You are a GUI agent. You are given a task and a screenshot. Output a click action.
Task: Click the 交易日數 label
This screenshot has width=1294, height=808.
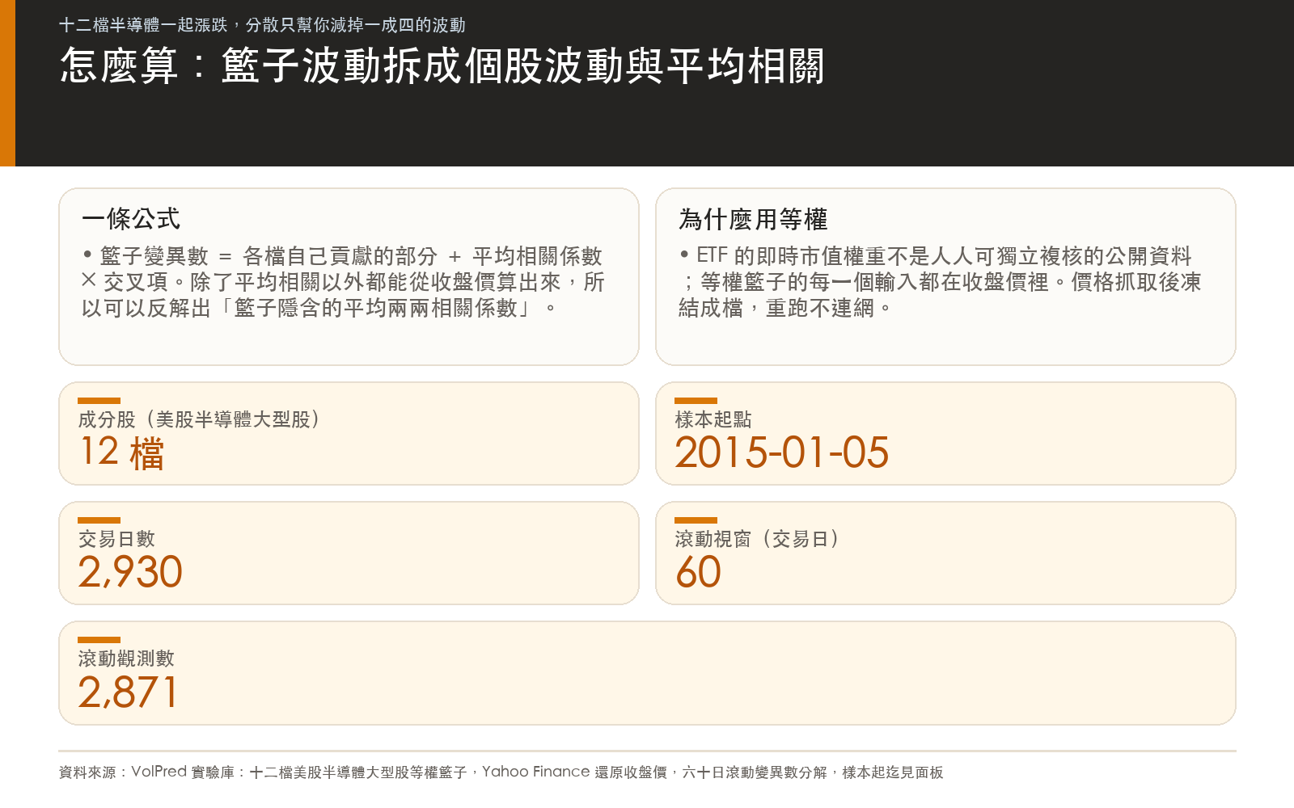coord(116,539)
